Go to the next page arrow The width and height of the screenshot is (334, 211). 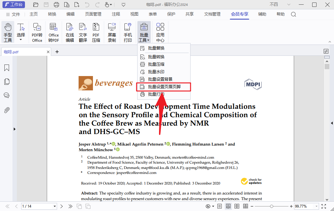point(62,206)
